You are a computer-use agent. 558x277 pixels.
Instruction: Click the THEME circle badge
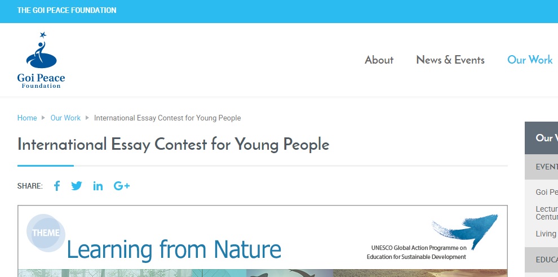click(x=46, y=233)
